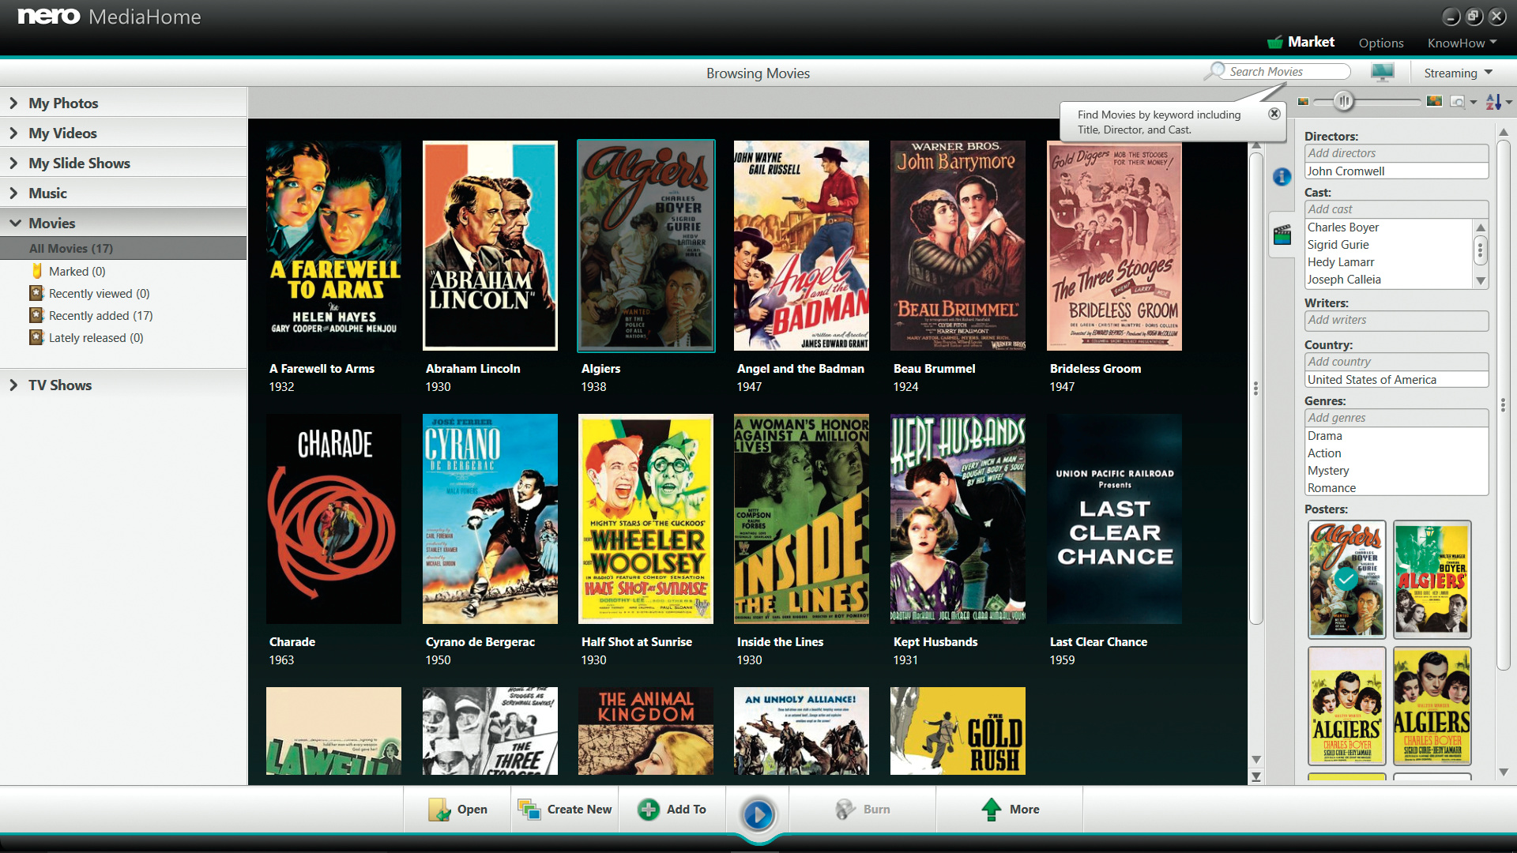The height and width of the screenshot is (853, 1517).
Task: Click the Search Movies input field
Action: pos(1285,71)
